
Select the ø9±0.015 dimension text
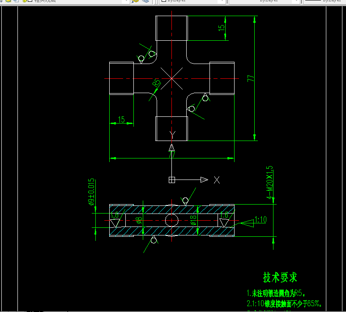click(91, 192)
